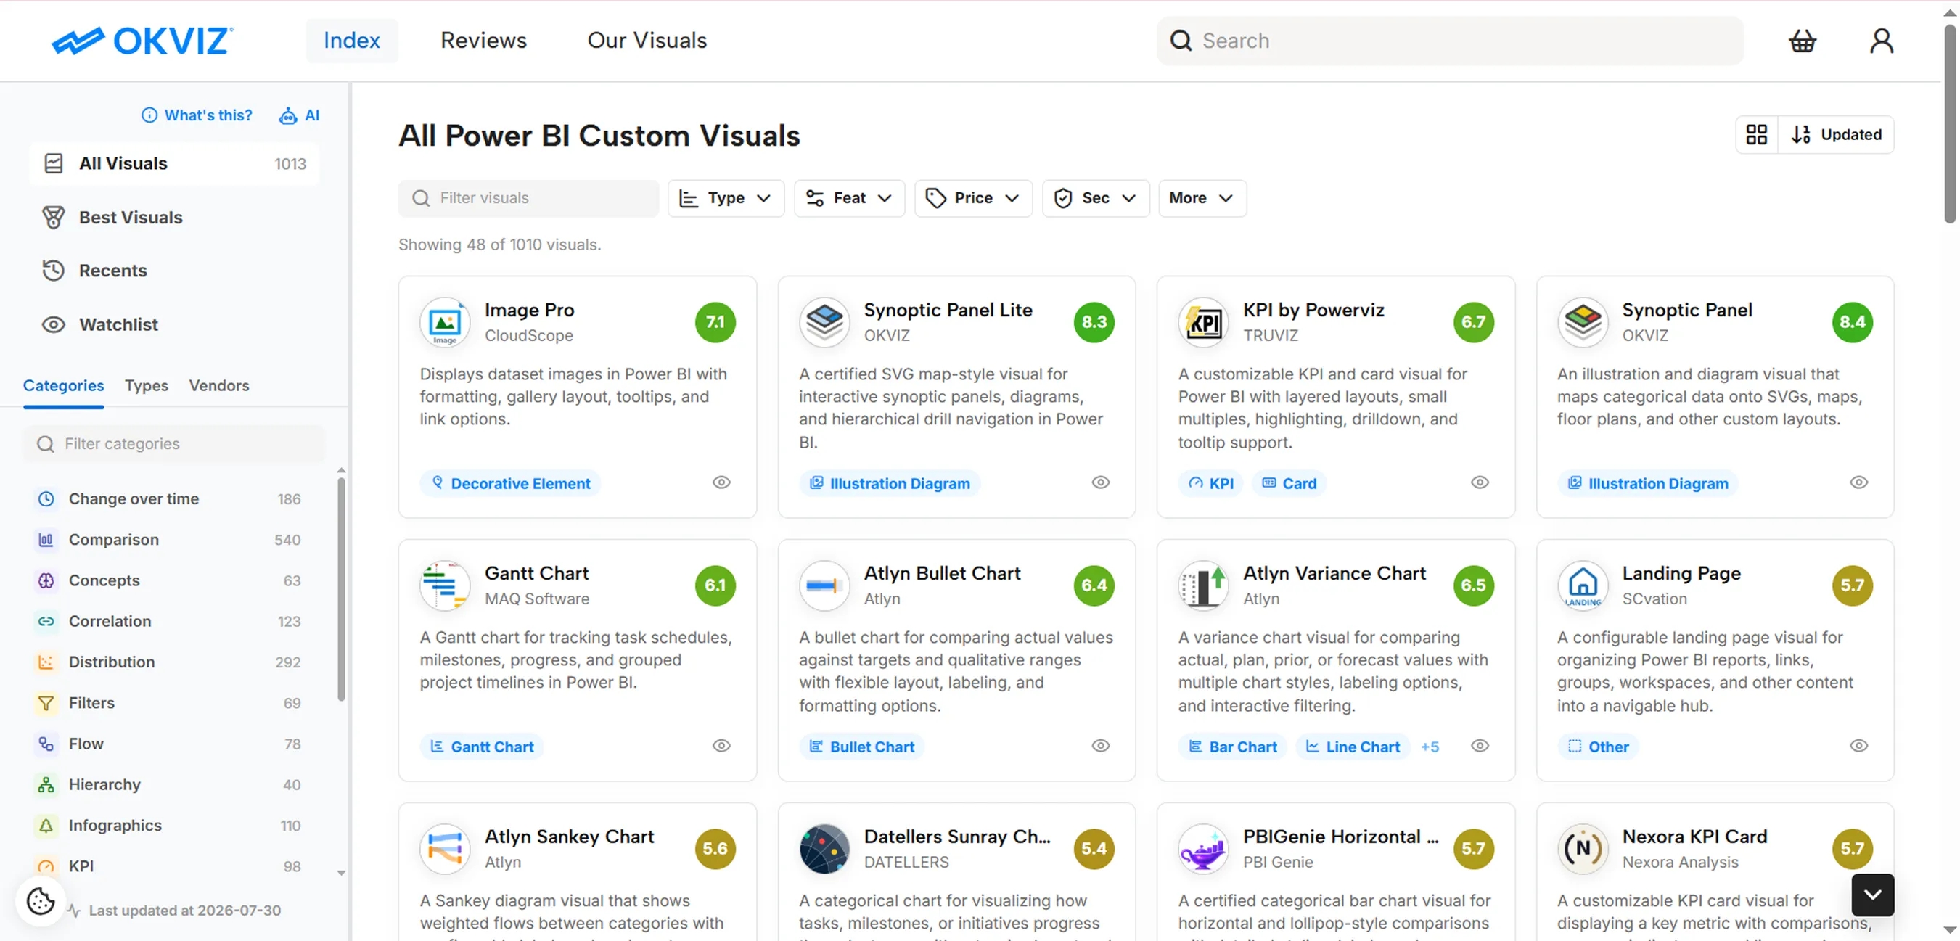Open the Sec filter dropdown
The image size is (1960, 941).
1096,199
